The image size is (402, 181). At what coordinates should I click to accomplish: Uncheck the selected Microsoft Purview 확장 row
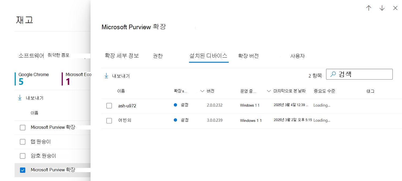tap(23, 170)
